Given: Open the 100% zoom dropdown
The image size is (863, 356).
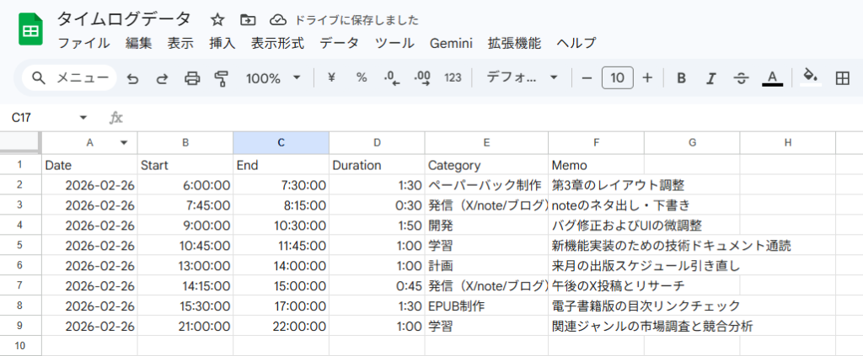Looking at the screenshot, I should coord(272,78).
